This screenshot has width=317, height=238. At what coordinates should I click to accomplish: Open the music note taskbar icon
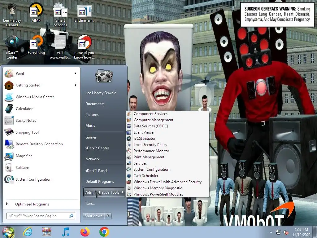coord(66,232)
